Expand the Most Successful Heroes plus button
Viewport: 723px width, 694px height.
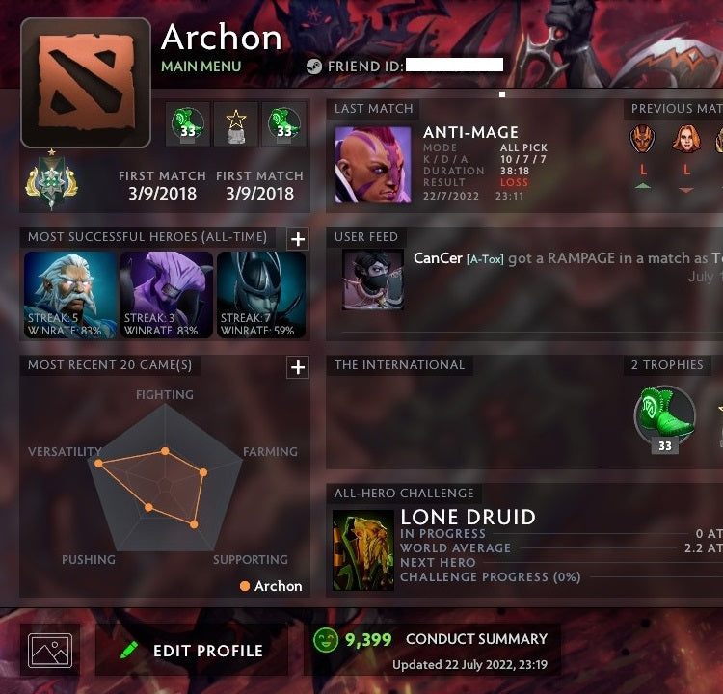(x=298, y=239)
